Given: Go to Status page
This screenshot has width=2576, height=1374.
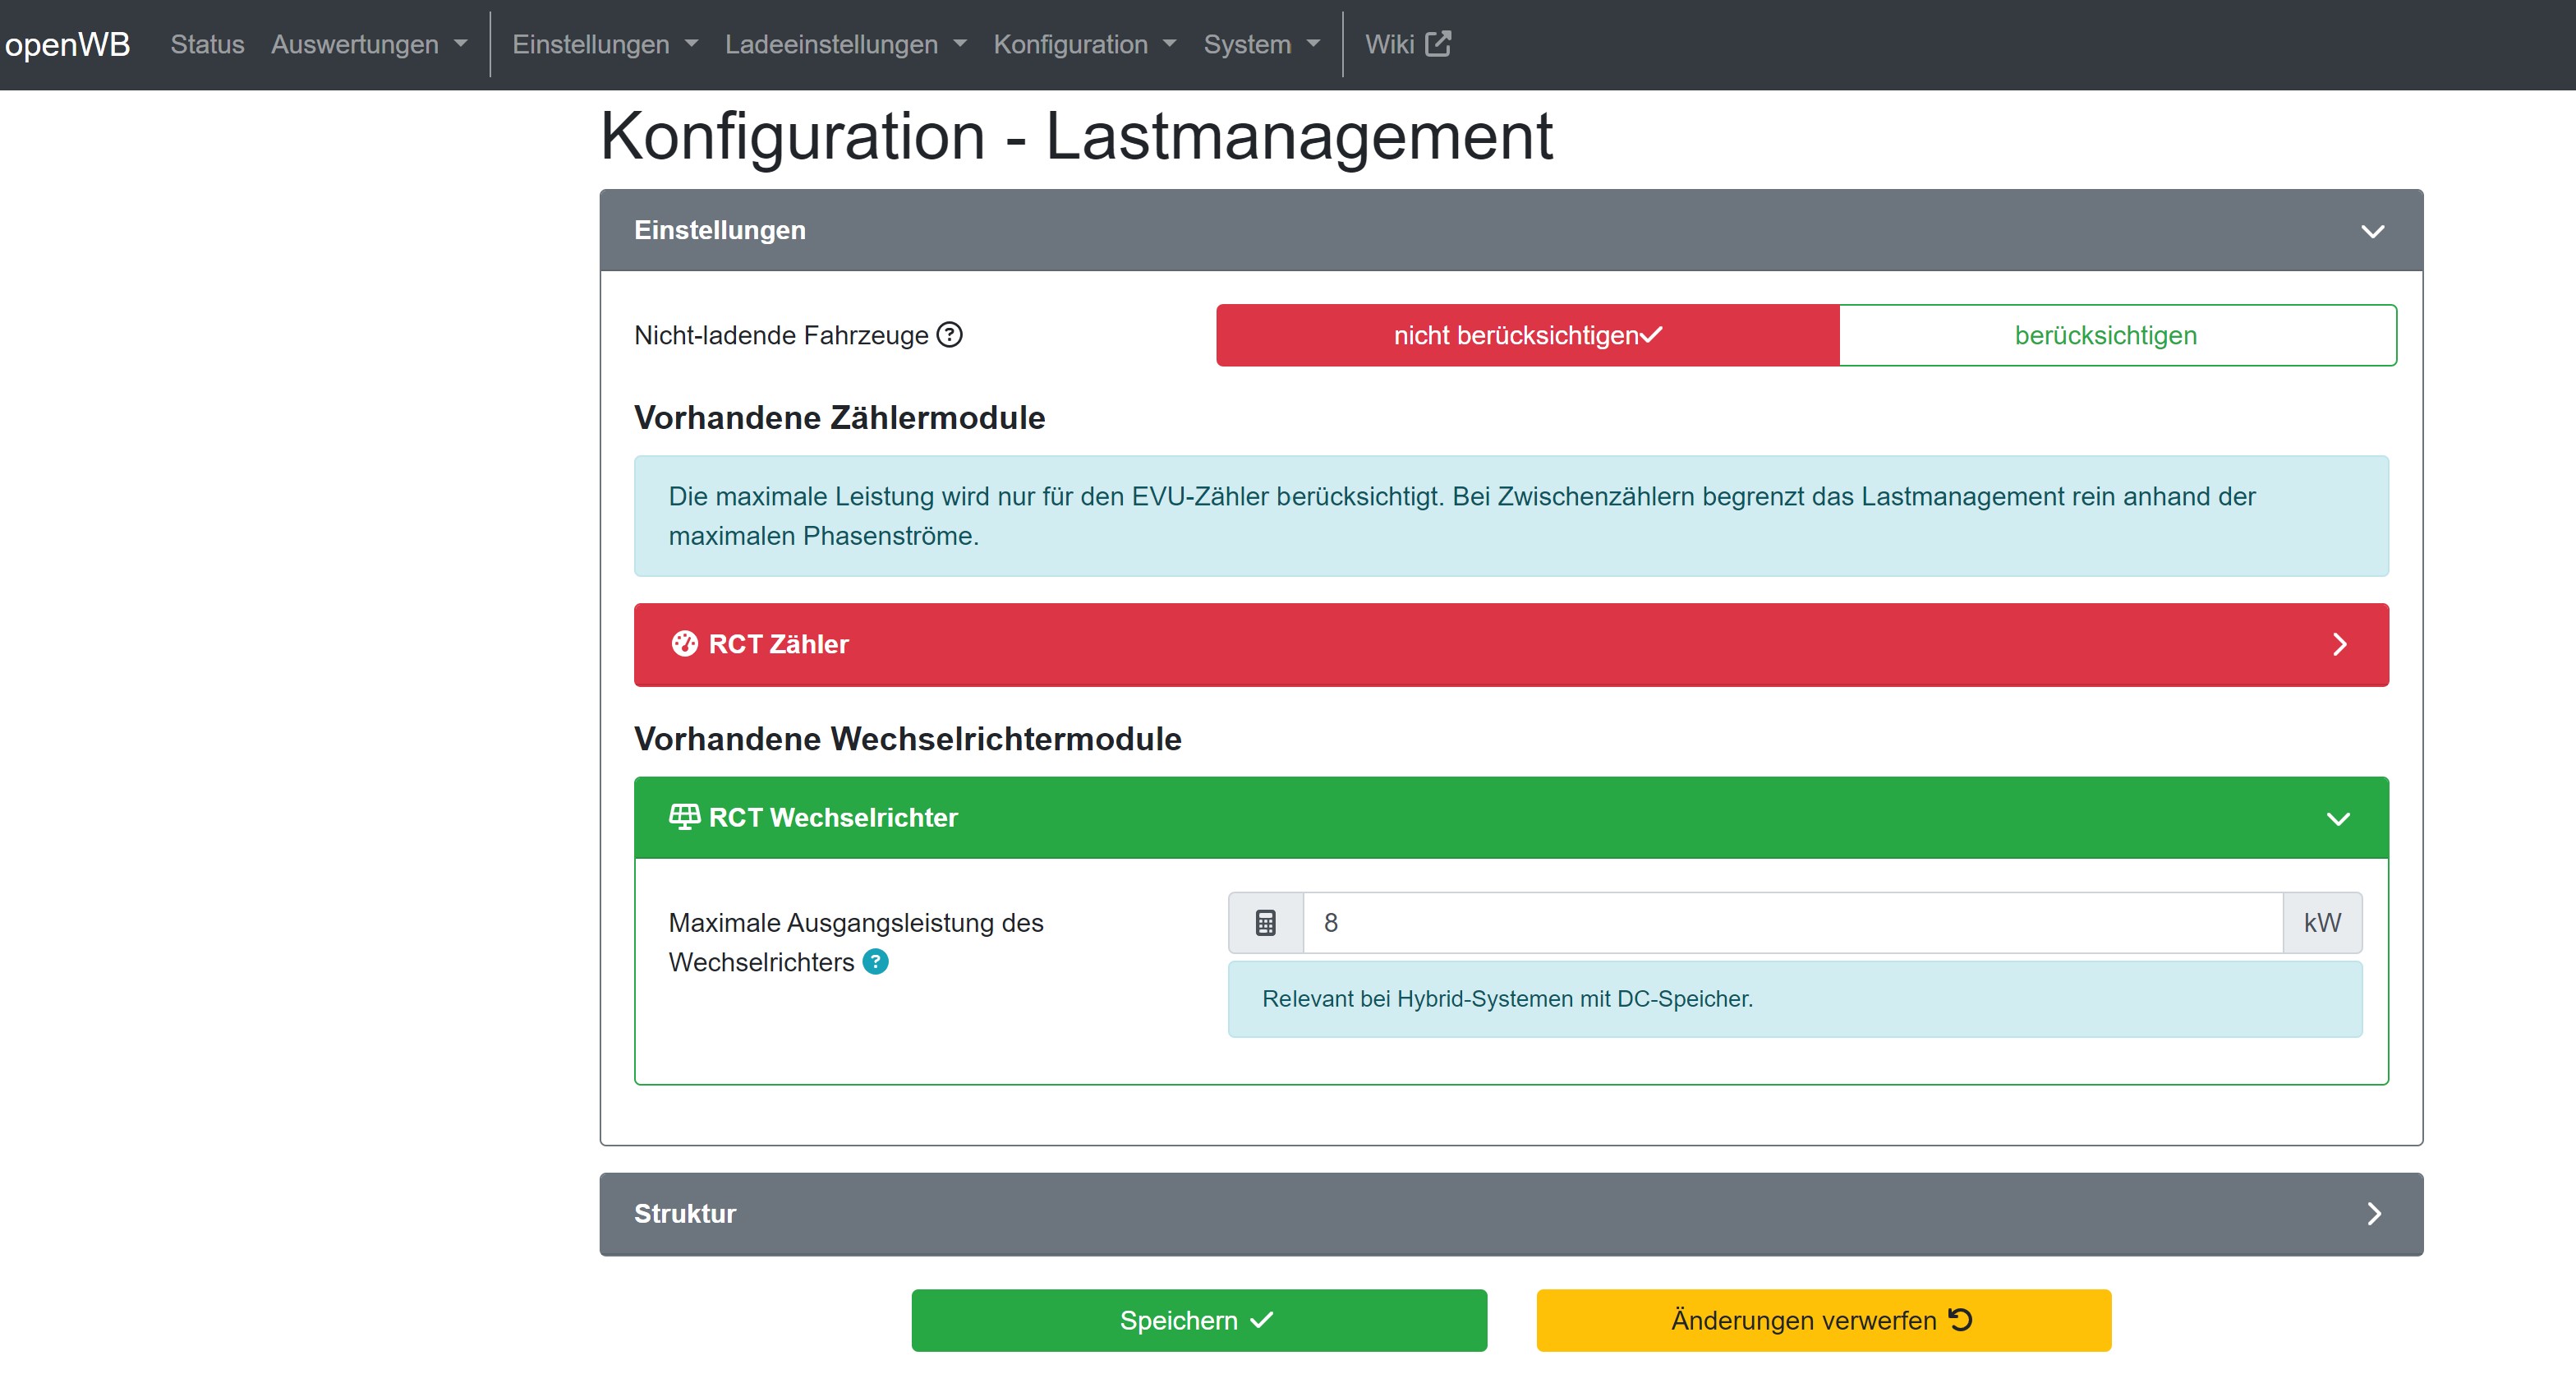Looking at the screenshot, I should coord(207,44).
